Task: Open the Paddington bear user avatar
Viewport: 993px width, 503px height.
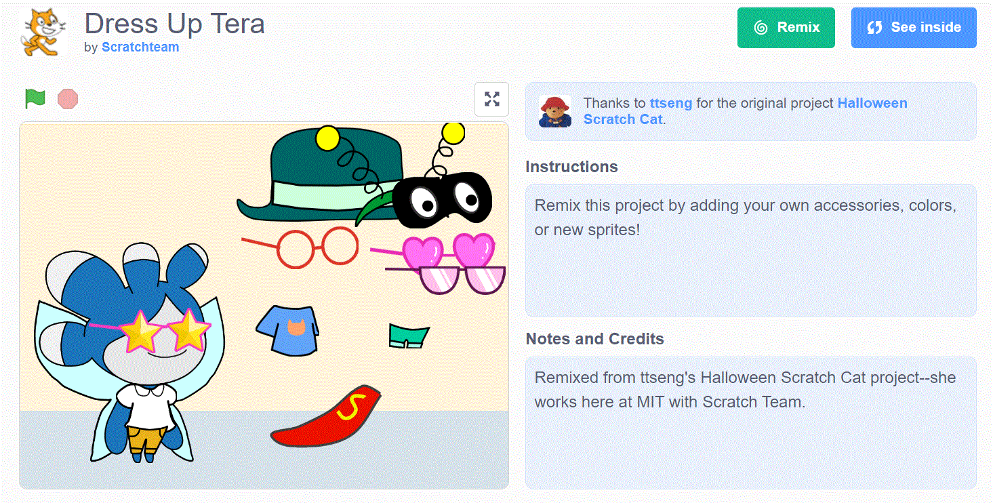Action: (554, 111)
